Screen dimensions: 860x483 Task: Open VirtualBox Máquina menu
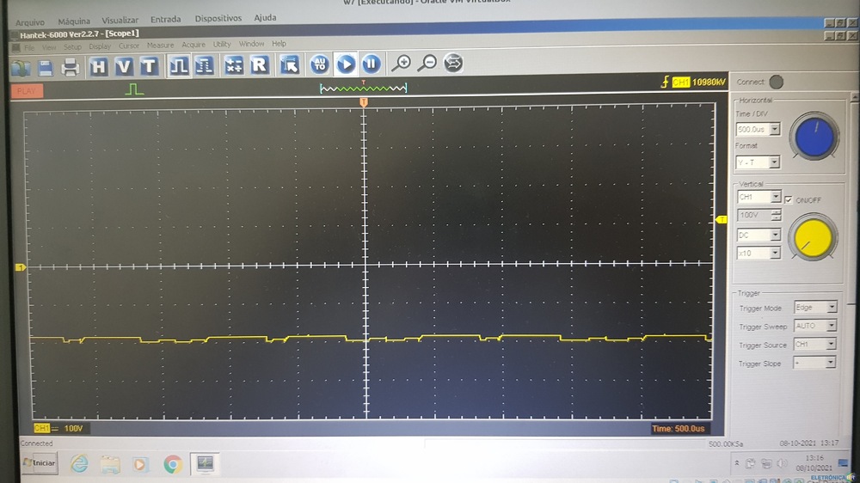(74, 21)
